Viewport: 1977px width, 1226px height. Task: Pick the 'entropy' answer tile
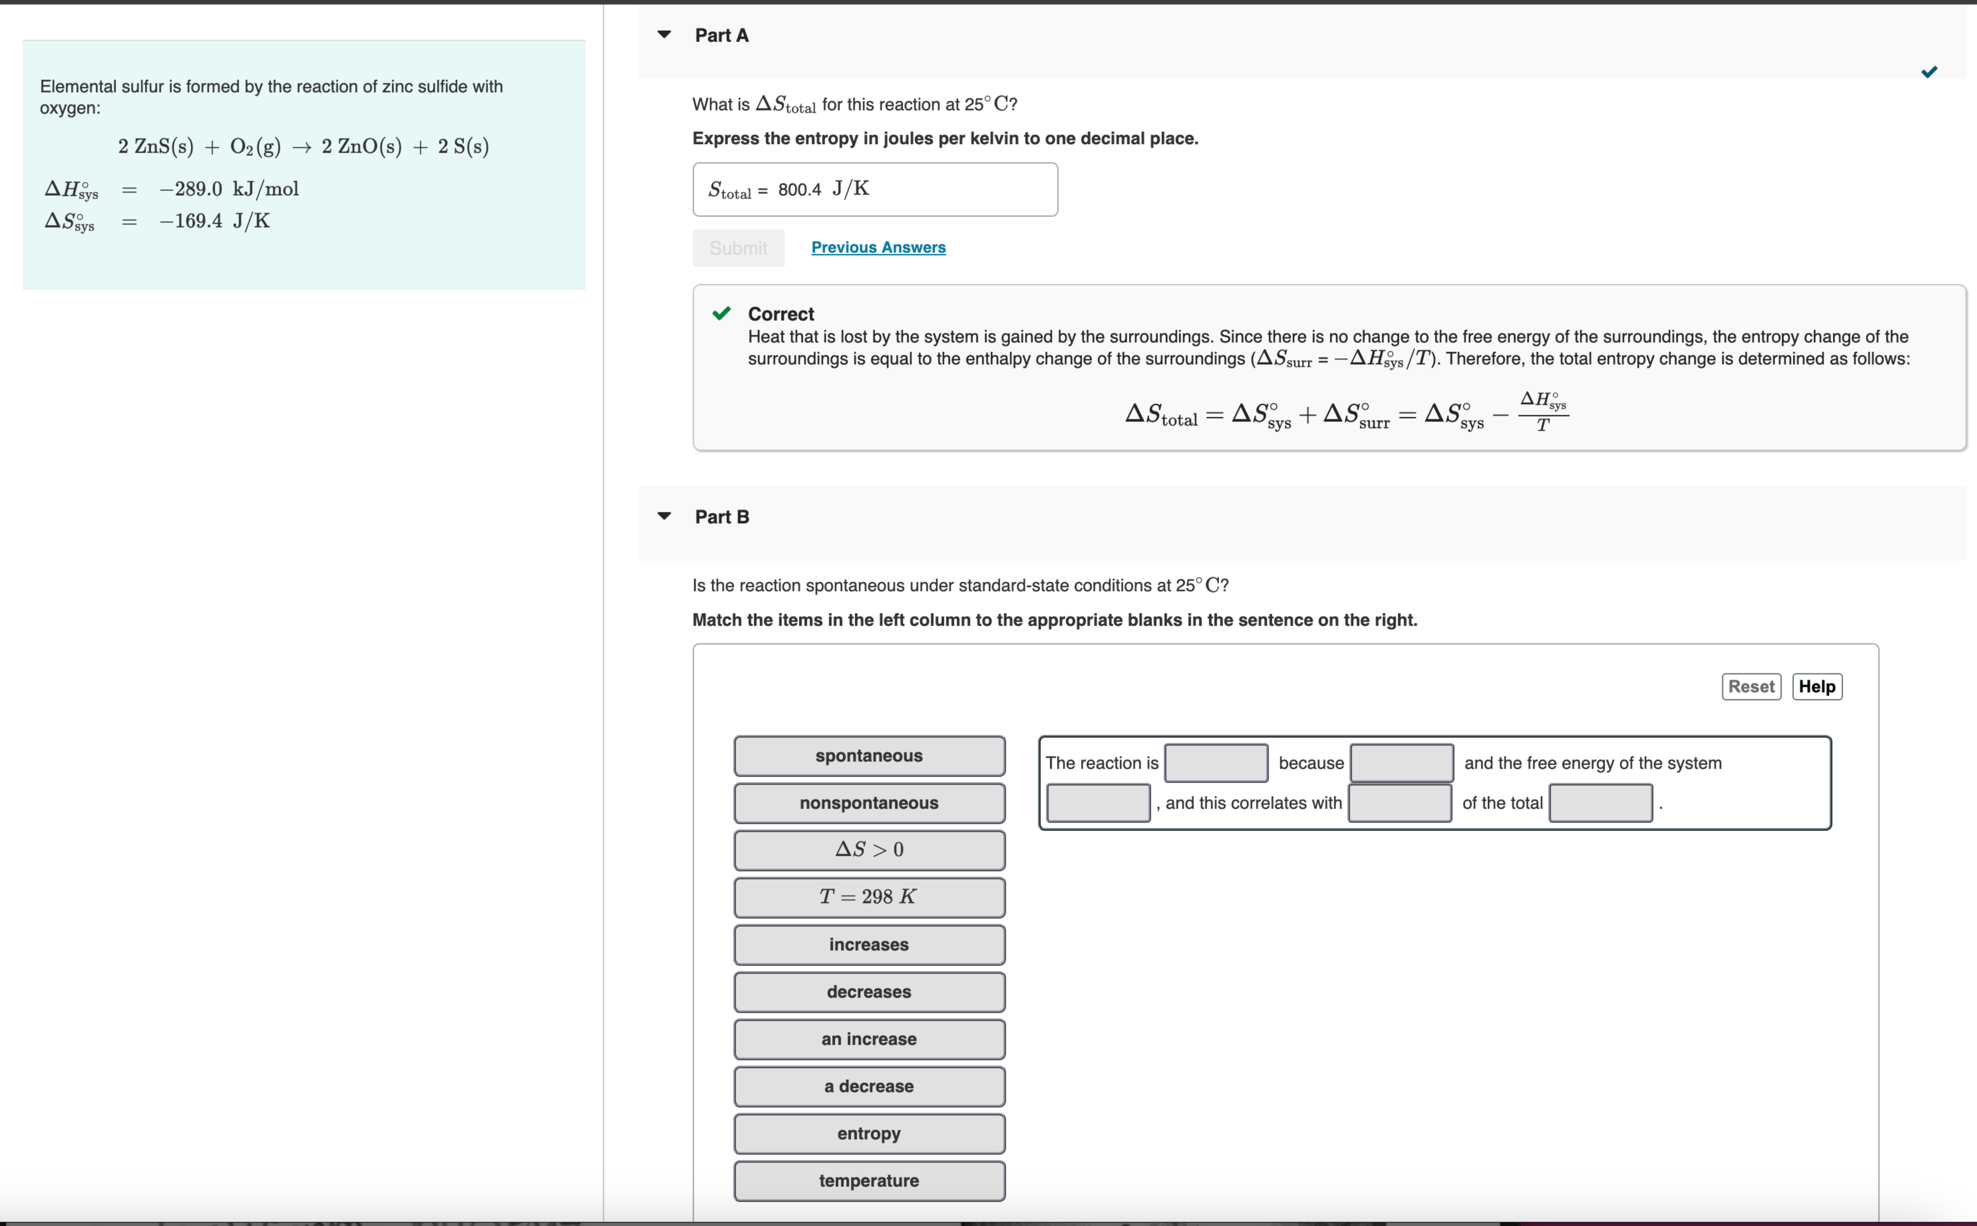click(x=869, y=1134)
